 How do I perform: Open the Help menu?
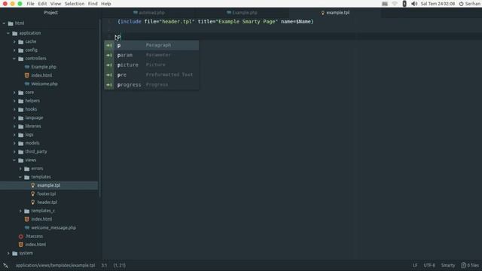[x=106, y=4]
